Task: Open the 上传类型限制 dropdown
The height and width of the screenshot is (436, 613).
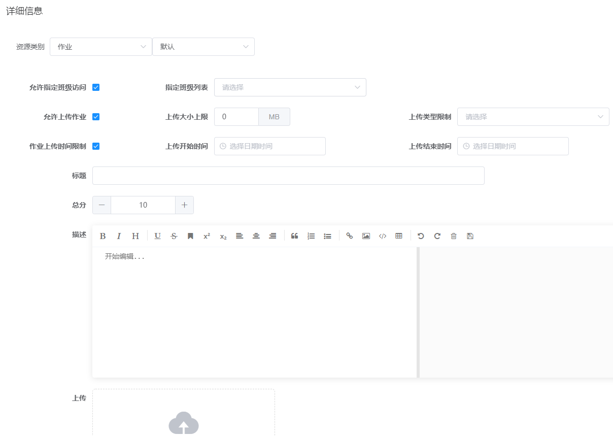Action: coord(533,117)
